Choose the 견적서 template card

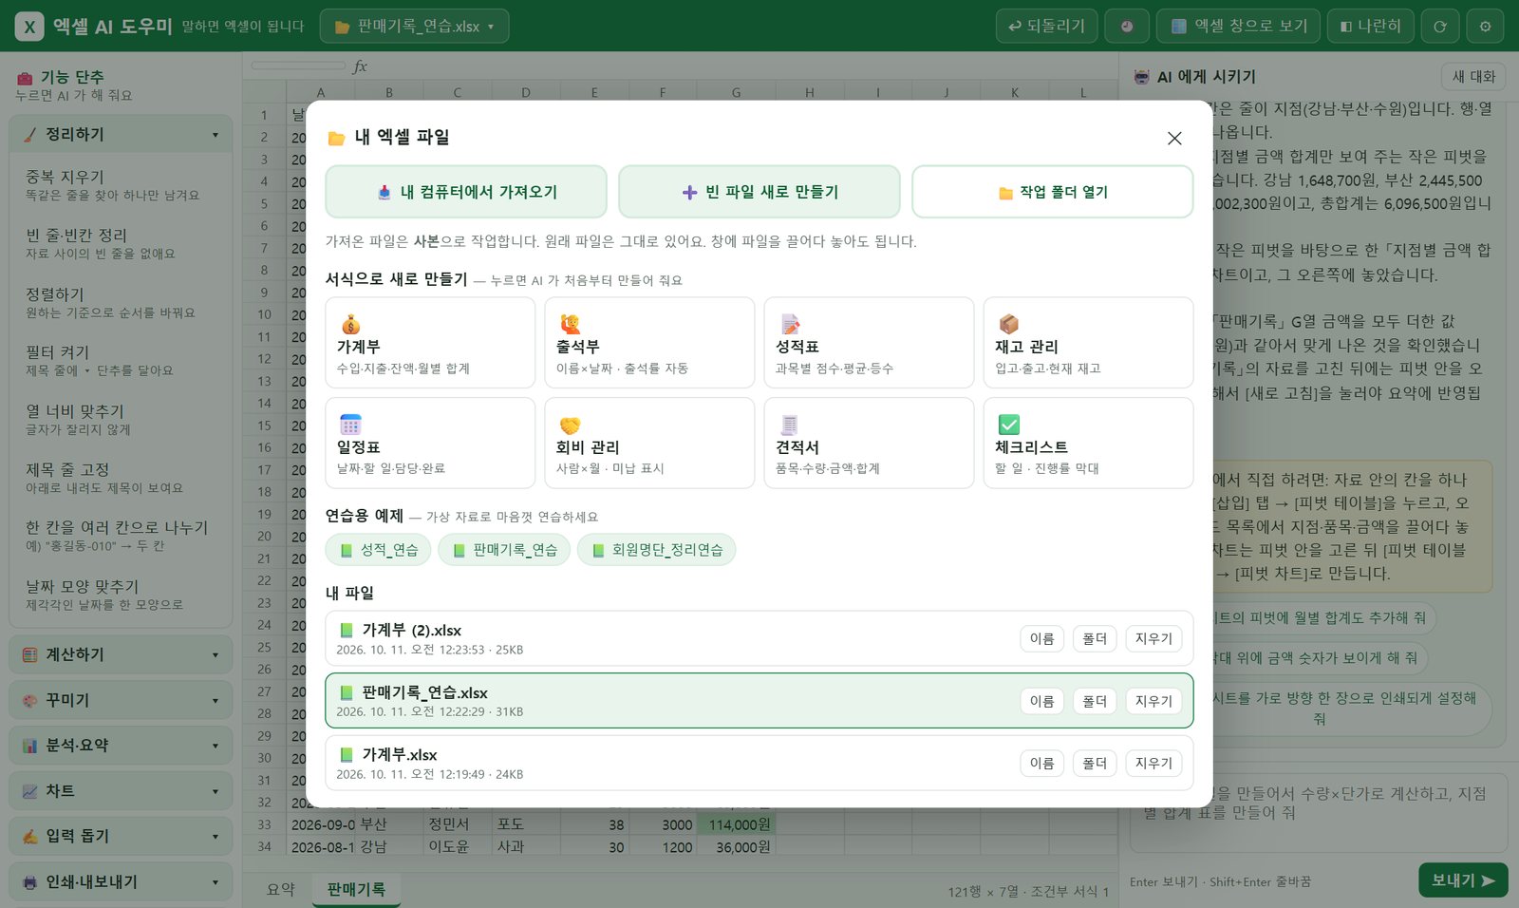[869, 443]
